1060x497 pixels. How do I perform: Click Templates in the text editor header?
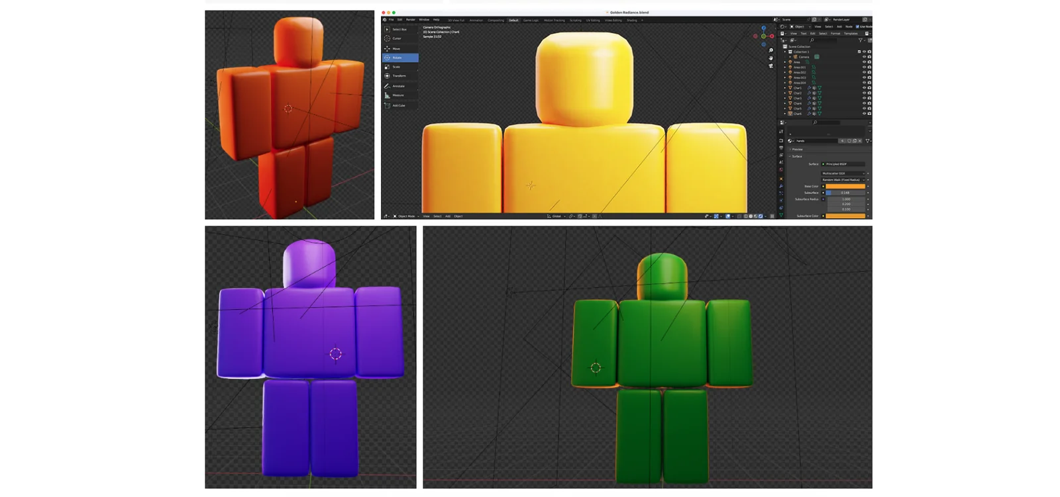[x=851, y=33]
